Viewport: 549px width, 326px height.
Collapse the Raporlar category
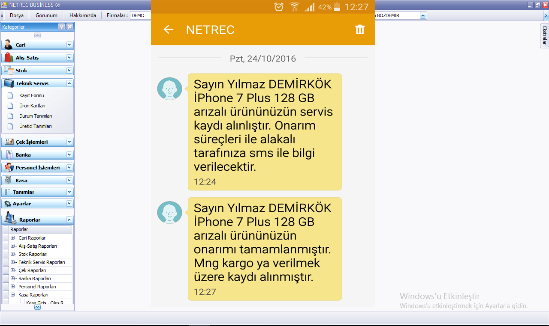pyautogui.click(x=69, y=220)
